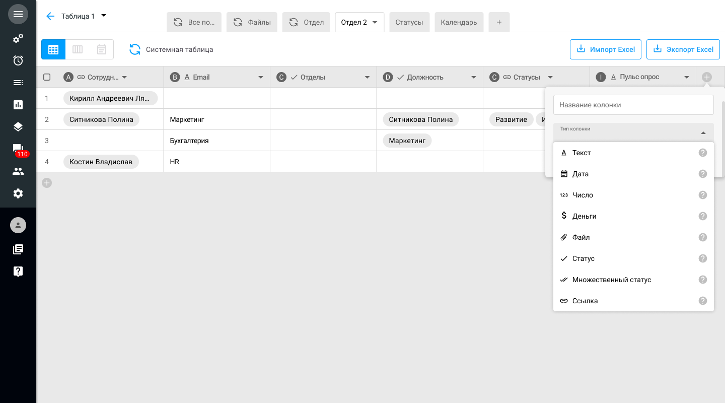Open chat messages with 110 badge
The width and height of the screenshot is (725, 403).
(x=18, y=149)
